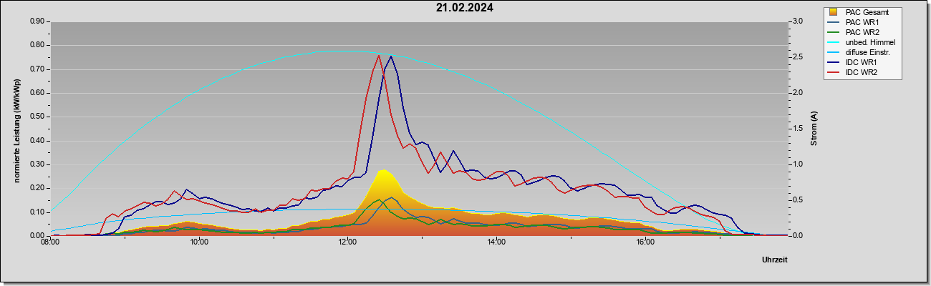Select the PAC WR1 legend entry
931x286 pixels.
coord(863,22)
